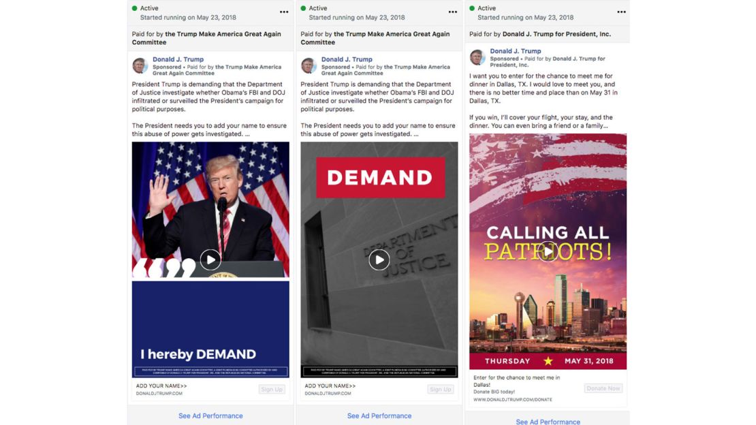Open Donald J. Trump page link in Dallas ad

tap(516, 51)
